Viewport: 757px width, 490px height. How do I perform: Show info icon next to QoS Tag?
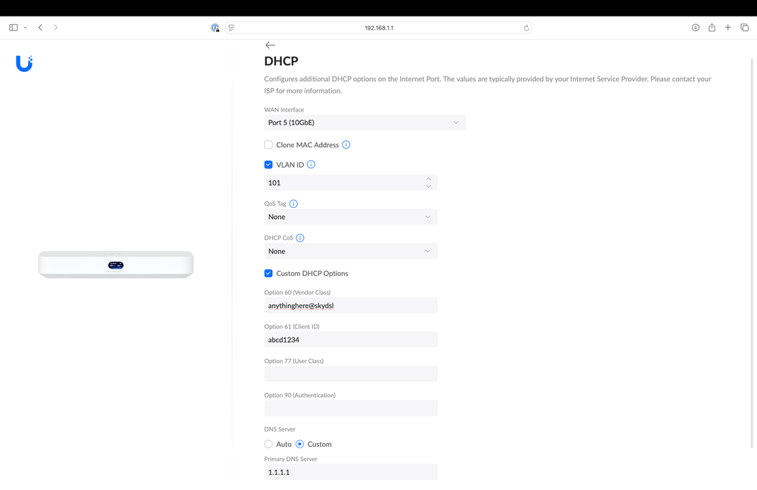click(293, 203)
